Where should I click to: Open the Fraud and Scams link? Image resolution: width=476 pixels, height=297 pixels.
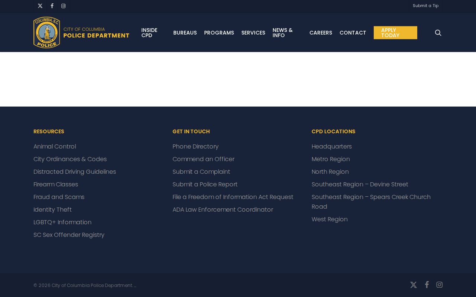59,197
